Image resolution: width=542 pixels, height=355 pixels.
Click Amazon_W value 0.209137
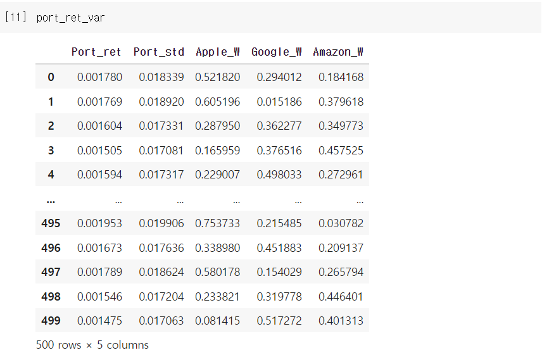[x=341, y=248]
